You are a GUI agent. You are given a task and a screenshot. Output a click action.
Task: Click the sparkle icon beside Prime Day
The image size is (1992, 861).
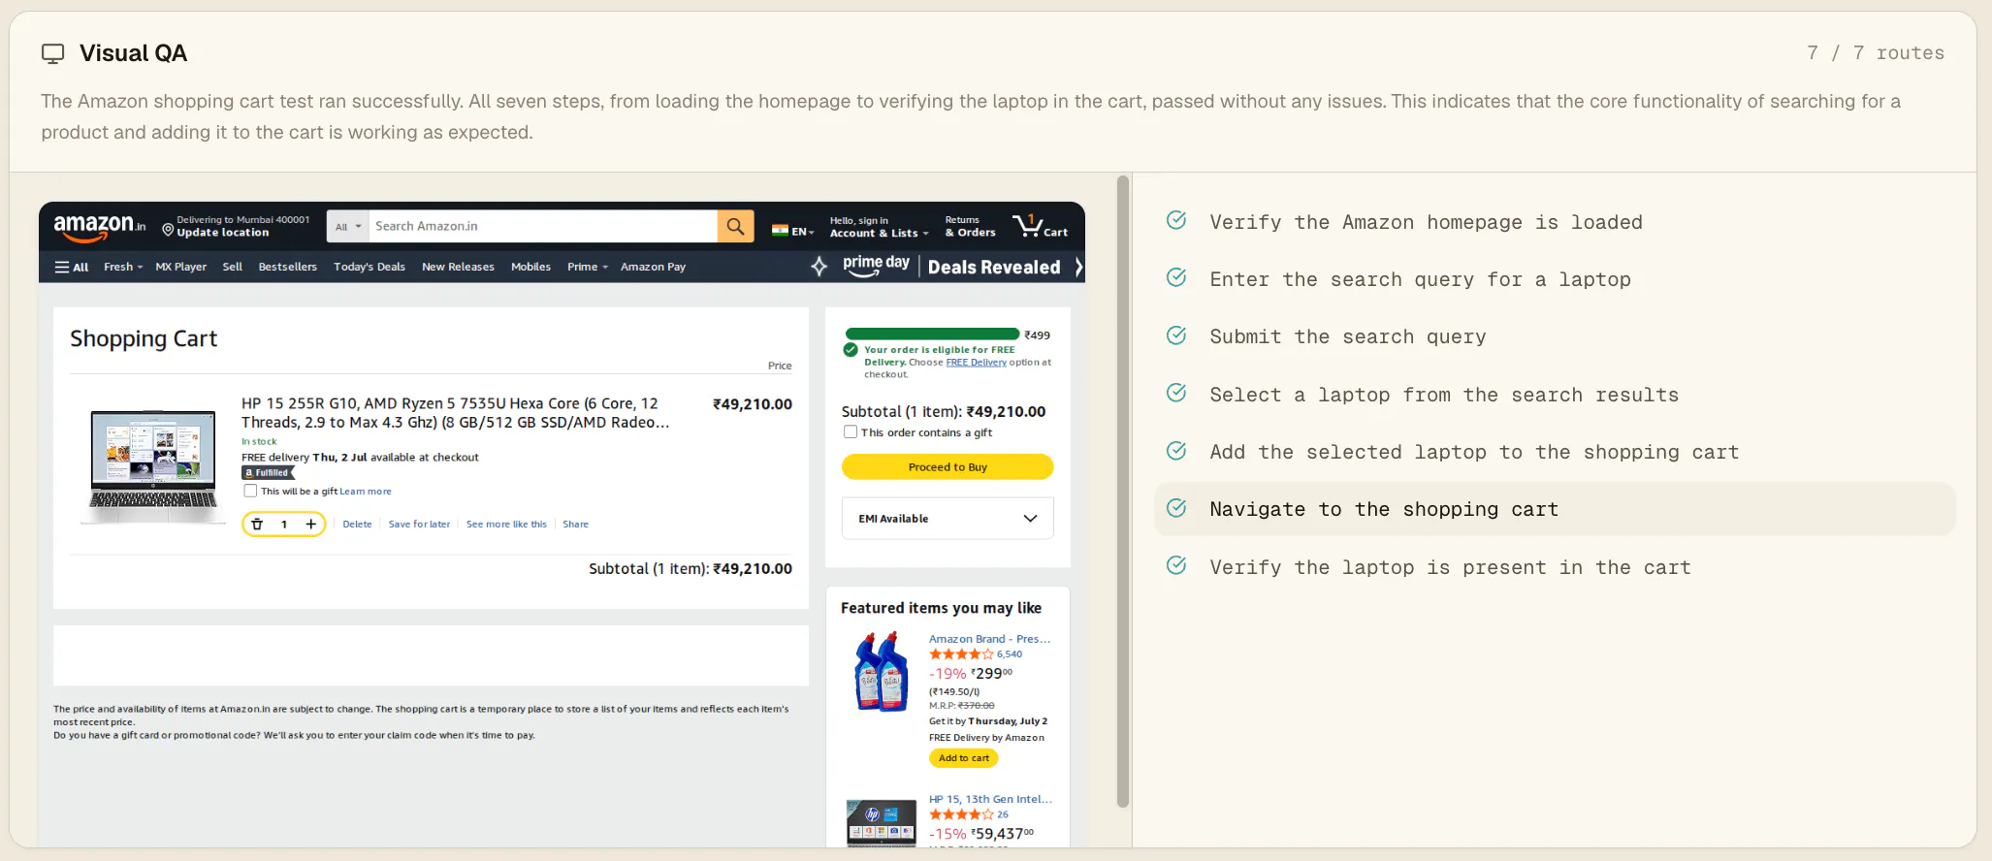point(819,267)
